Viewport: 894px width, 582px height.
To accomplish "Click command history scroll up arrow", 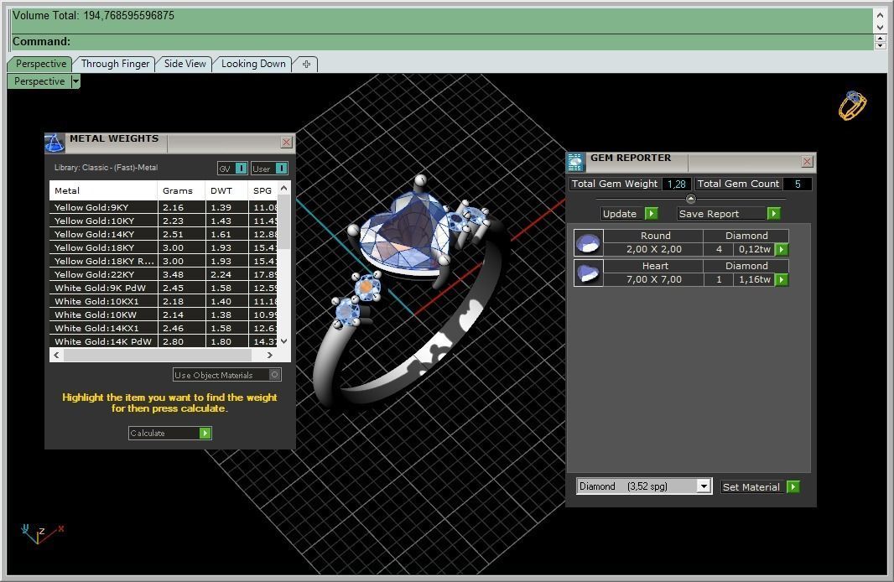I will (881, 15).
